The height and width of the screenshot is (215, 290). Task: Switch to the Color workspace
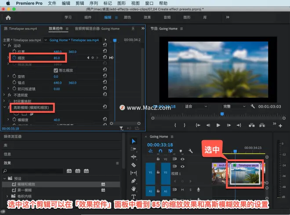tap(127, 18)
